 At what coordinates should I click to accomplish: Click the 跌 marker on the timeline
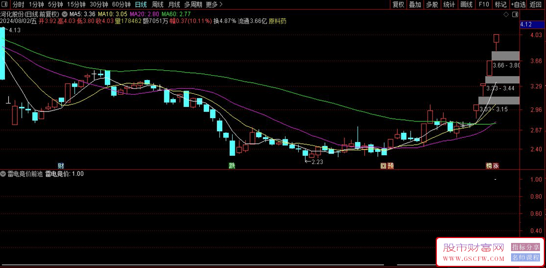click(x=232, y=166)
